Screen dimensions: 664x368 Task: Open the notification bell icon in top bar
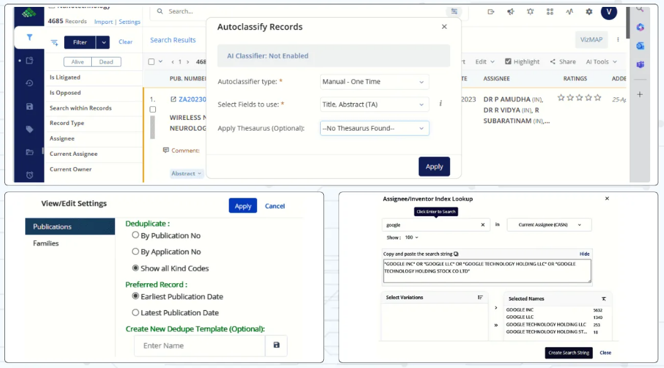pos(530,11)
